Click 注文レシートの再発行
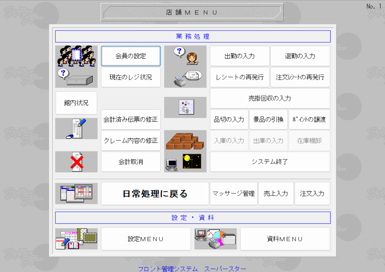 (x=300, y=77)
